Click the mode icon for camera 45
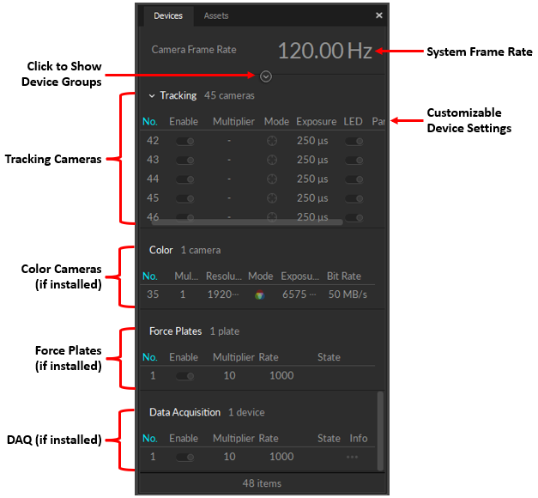The image size is (538, 498). pyautogui.click(x=272, y=197)
